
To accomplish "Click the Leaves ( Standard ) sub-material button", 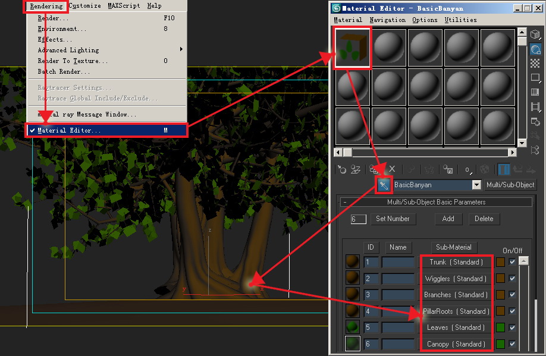I will click(x=456, y=327).
